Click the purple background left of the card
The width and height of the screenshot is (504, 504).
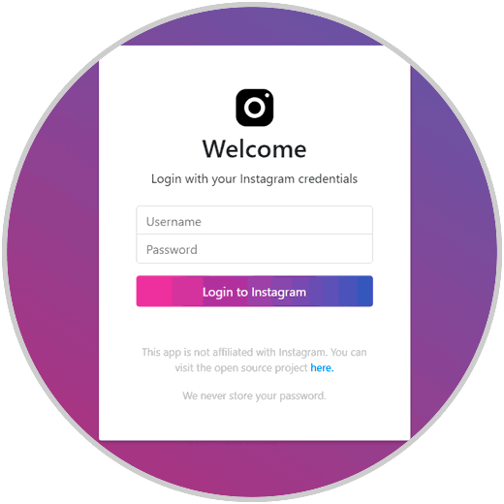tap(53, 252)
